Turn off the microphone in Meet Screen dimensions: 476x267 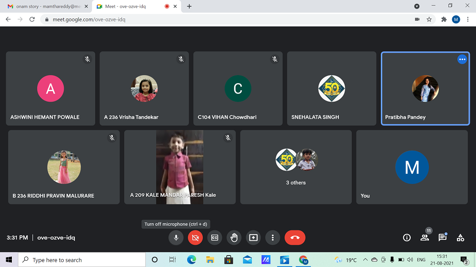[176, 238]
